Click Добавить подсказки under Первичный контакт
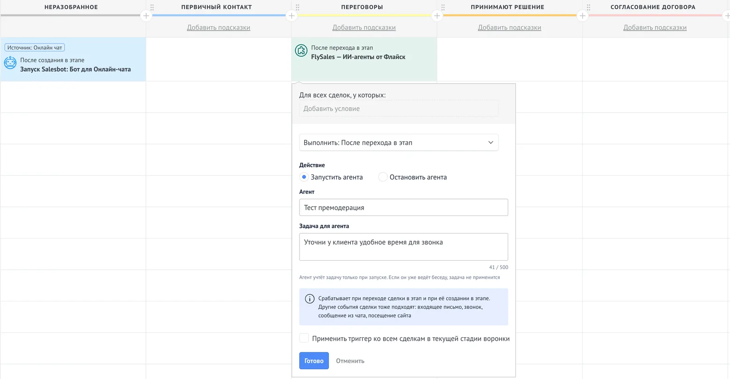Viewport: 730px width, 379px height. [x=219, y=28]
